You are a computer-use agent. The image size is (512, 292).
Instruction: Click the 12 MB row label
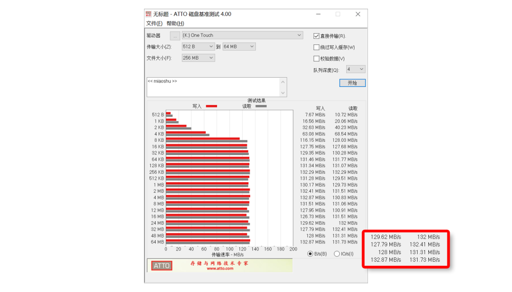pyautogui.click(x=157, y=210)
